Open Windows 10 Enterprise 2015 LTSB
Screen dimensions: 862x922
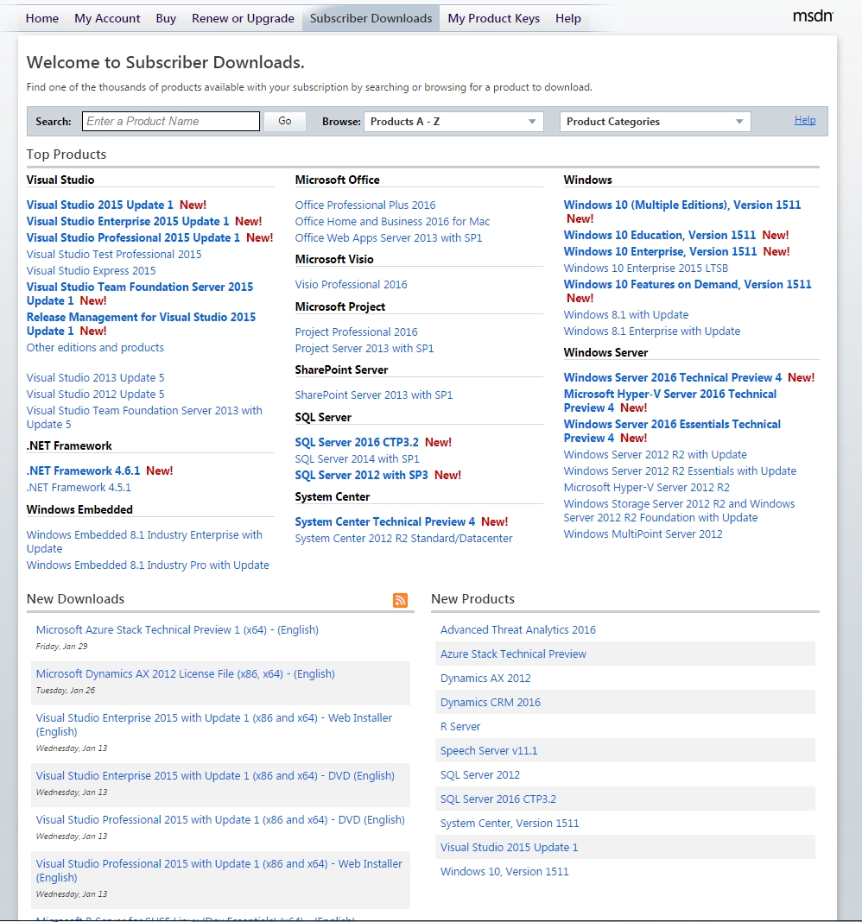pos(645,268)
